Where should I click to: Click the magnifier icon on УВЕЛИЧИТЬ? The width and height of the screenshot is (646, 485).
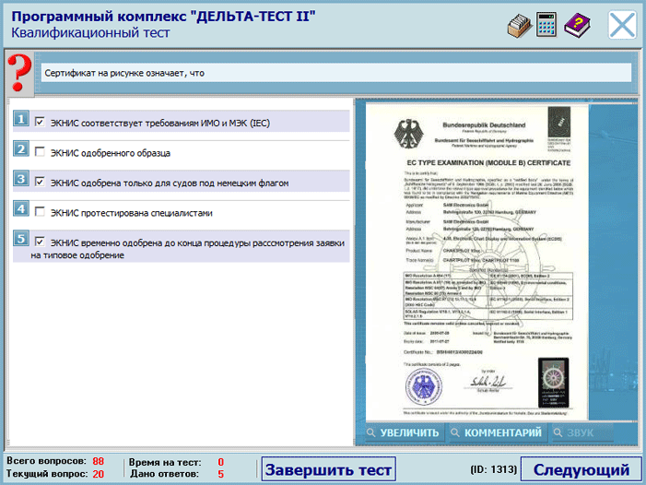pos(371,432)
